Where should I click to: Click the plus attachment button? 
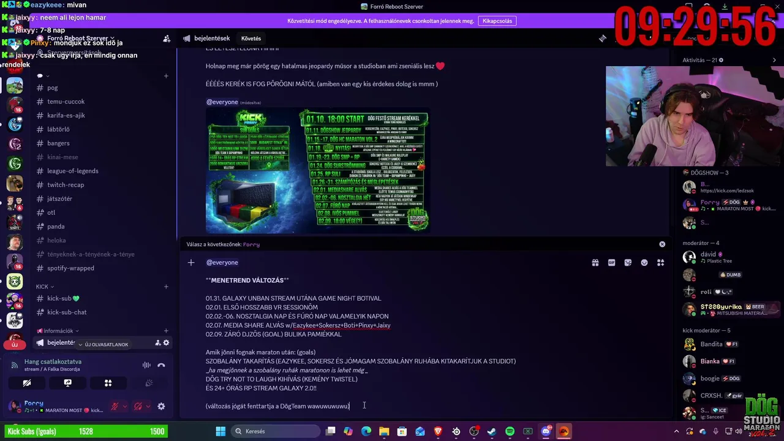pos(191,263)
